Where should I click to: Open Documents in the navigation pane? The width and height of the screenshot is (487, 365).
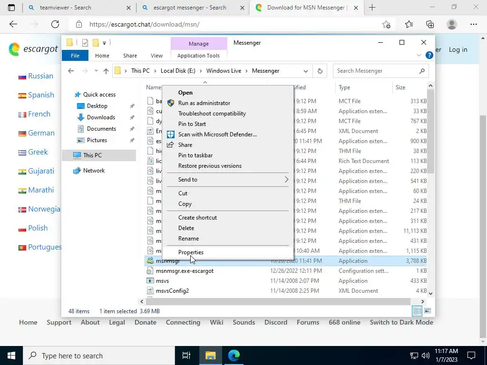point(101,129)
